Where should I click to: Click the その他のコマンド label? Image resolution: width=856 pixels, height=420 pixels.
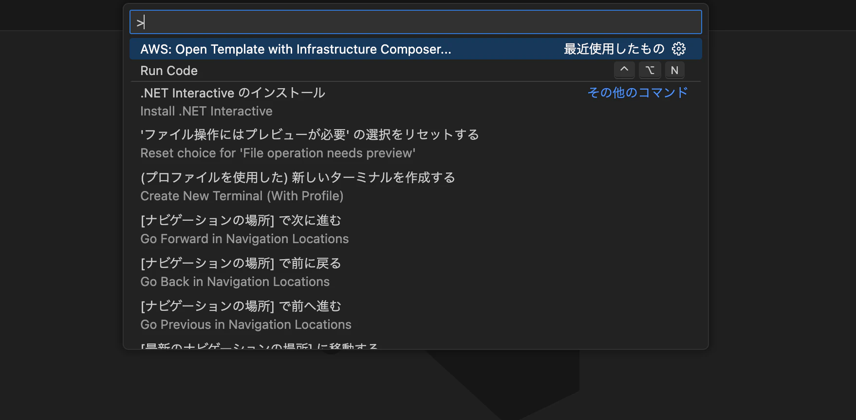pyautogui.click(x=638, y=93)
